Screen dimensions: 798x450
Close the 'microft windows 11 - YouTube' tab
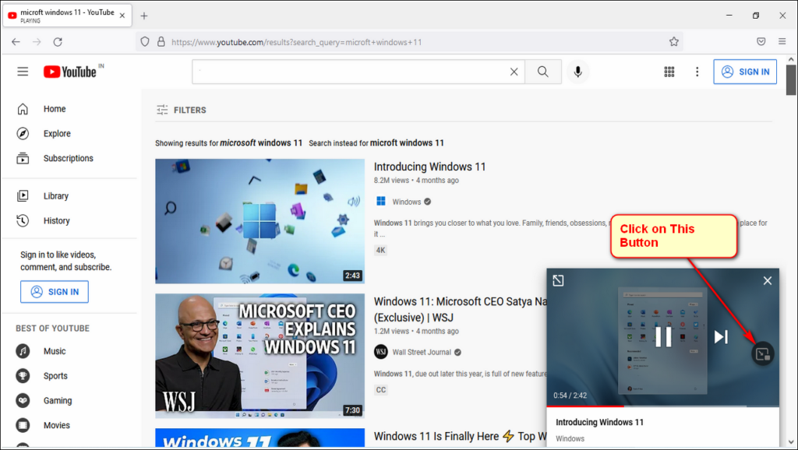(x=122, y=16)
